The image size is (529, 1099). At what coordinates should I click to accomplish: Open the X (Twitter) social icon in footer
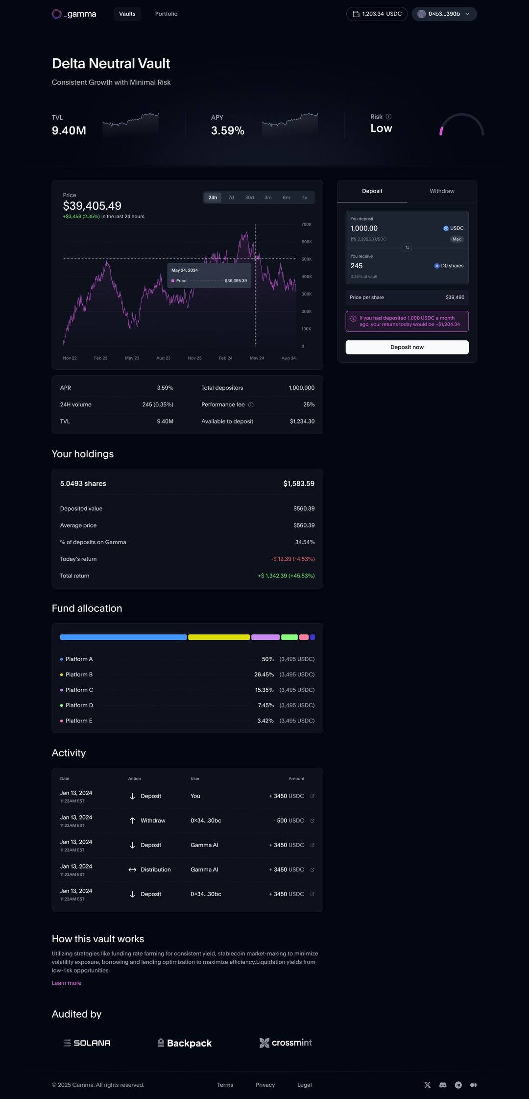pos(428,1085)
